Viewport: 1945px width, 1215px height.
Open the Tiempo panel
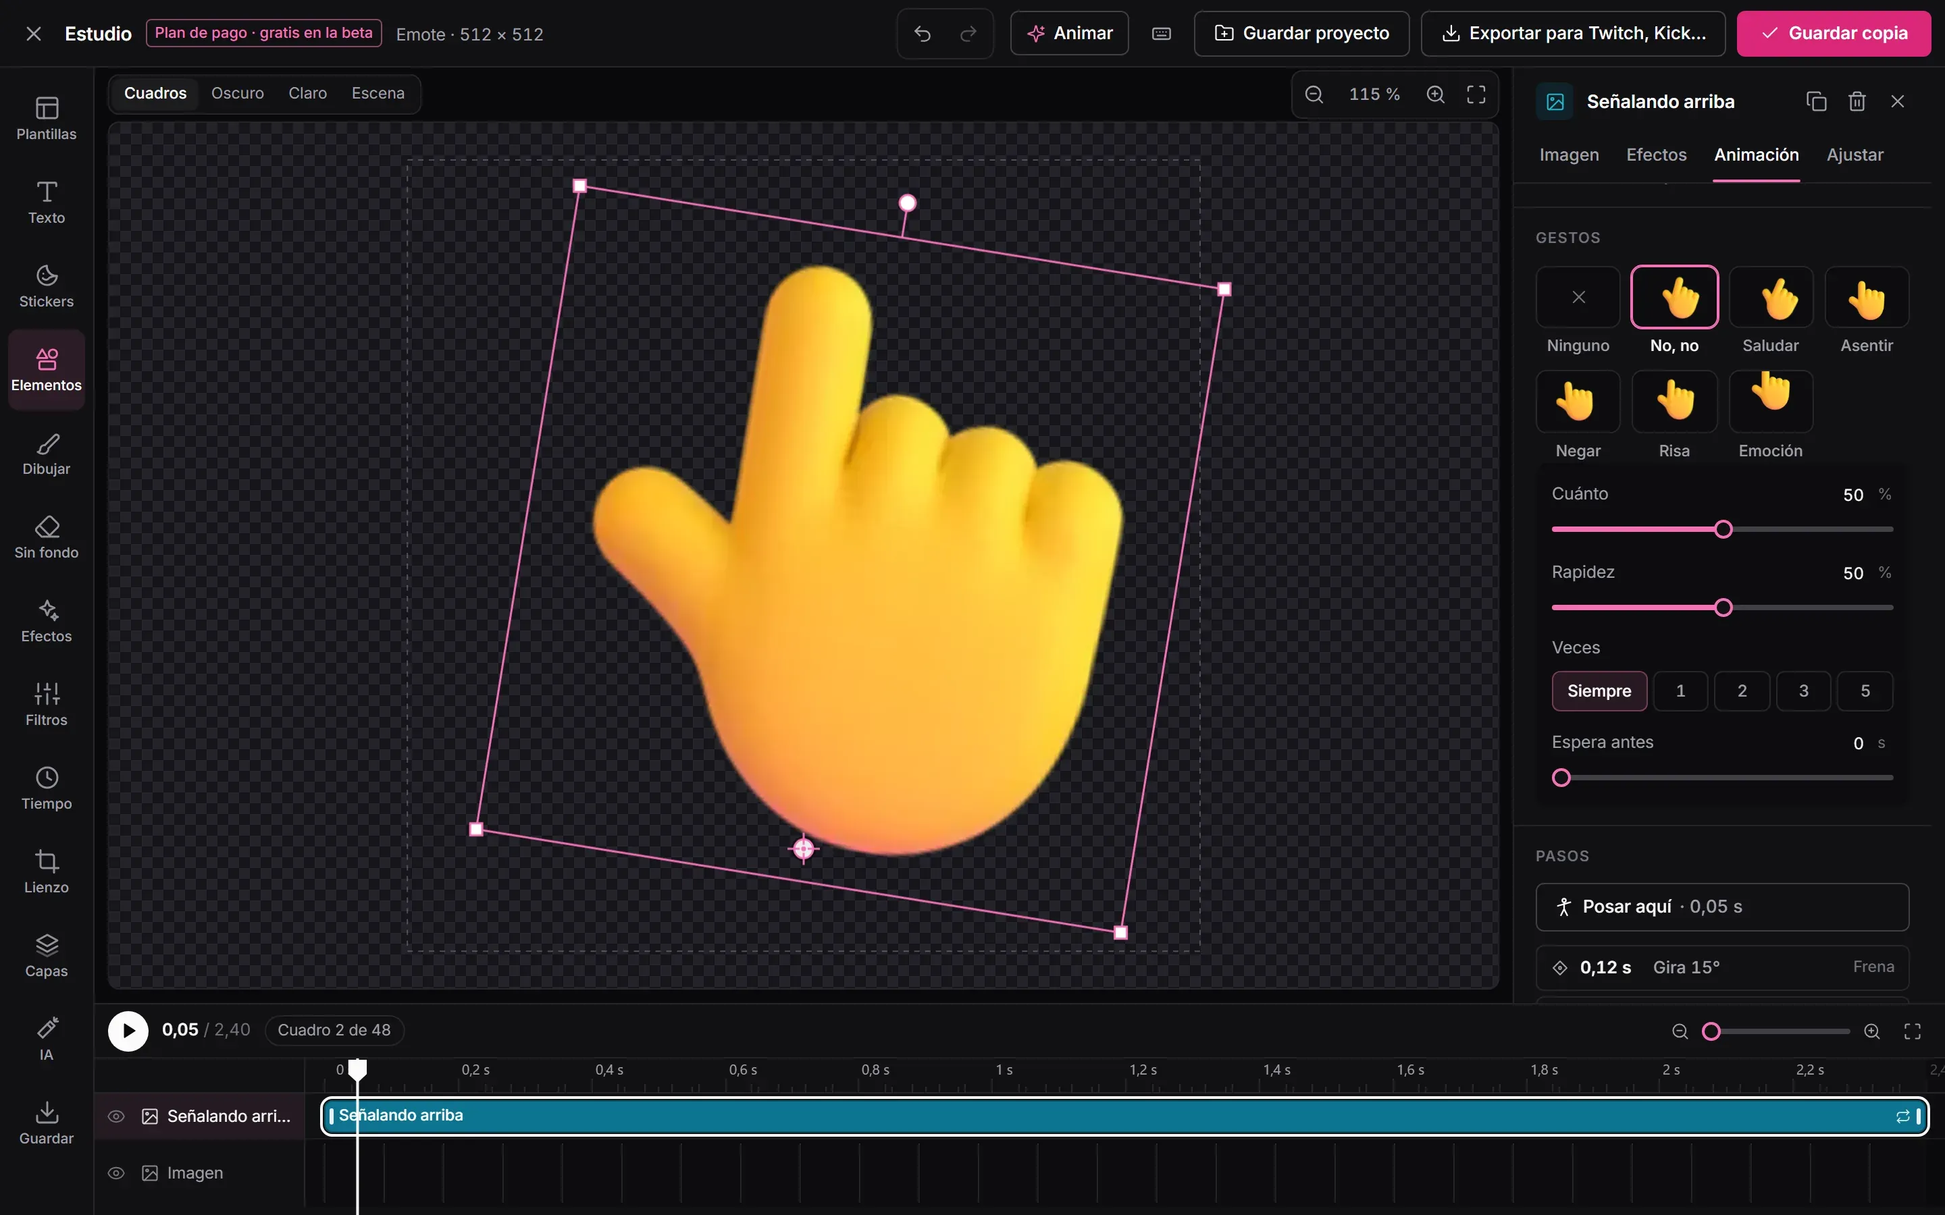tap(47, 788)
